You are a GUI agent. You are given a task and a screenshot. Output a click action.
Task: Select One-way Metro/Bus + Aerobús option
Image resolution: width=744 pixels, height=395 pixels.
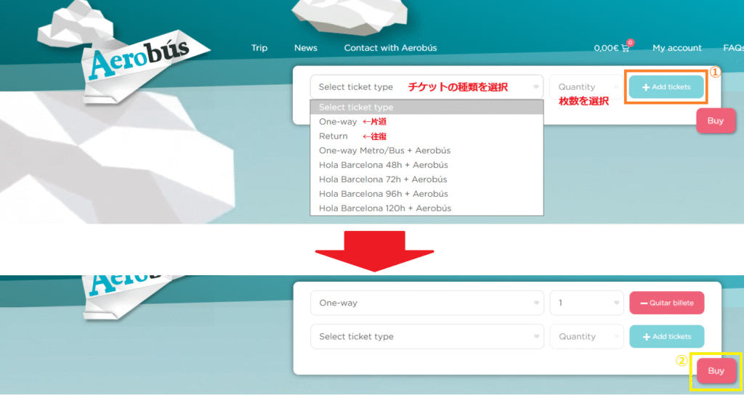385,151
